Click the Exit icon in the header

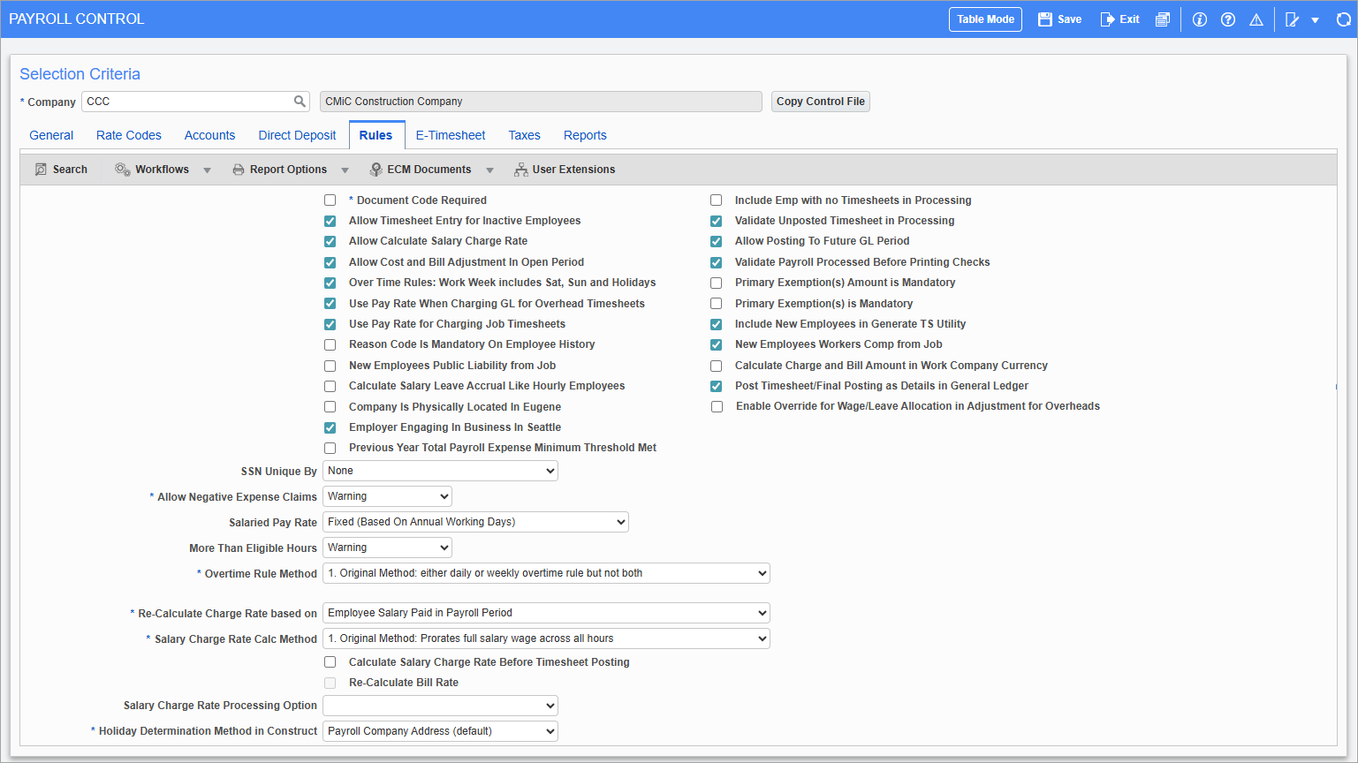1118,19
